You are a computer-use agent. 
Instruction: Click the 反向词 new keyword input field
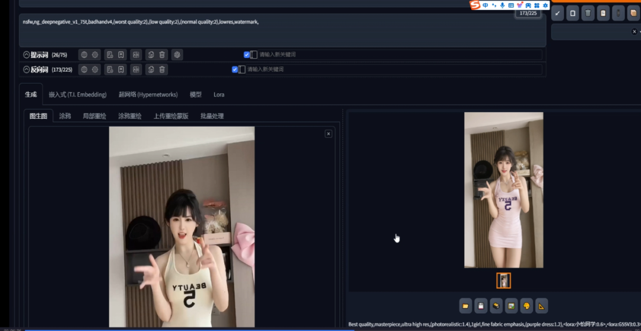(394, 69)
